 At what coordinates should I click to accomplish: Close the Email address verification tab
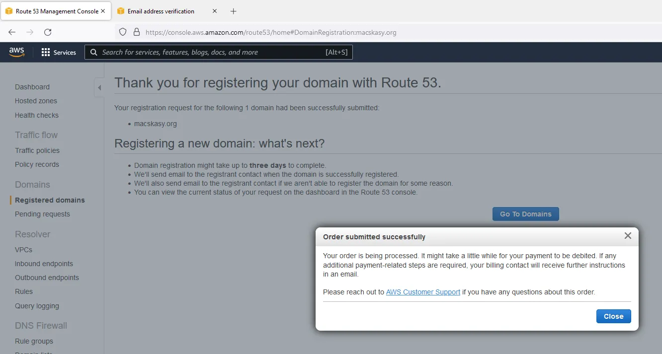pos(215,11)
